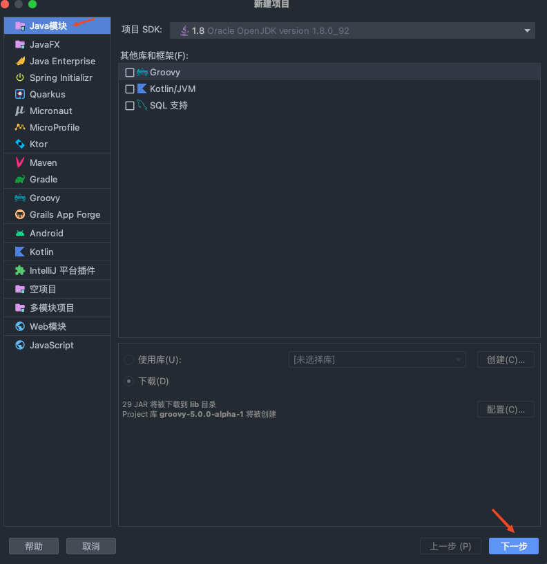Screen dimensions: 547x564
Task: Select the Web模块 label text
Action: [x=48, y=327]
